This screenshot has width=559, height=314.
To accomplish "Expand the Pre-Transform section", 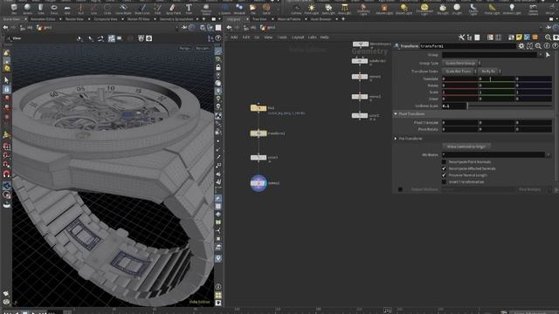I will (396, 139).
